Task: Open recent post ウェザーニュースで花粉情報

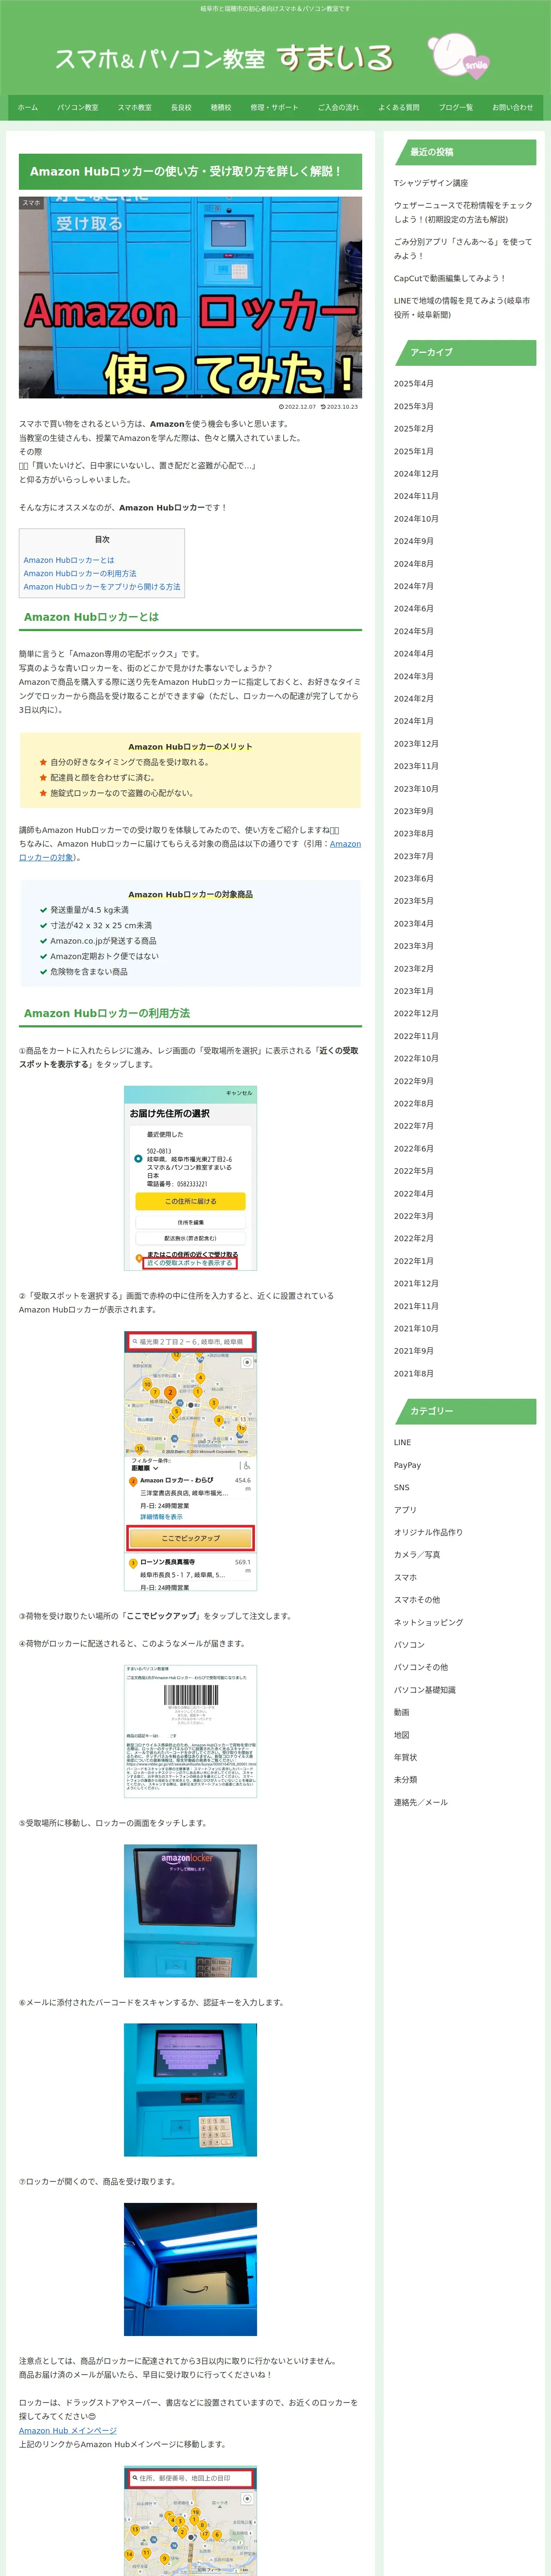Action: [x=463, y=212]
